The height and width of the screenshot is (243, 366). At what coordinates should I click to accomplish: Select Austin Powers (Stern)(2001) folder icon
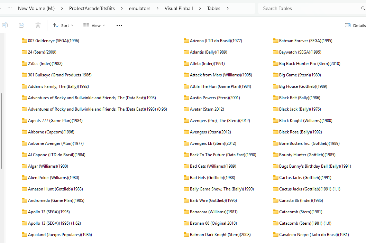186,98
